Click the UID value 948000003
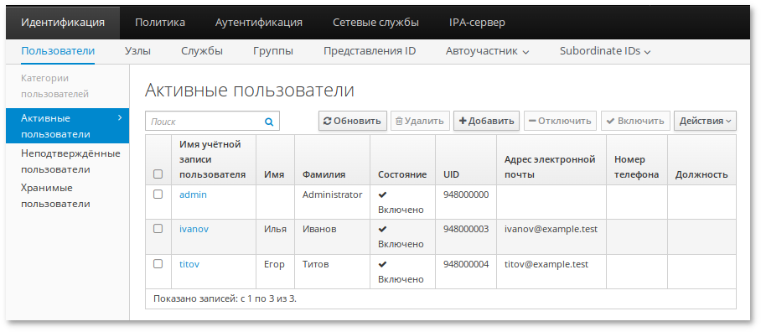The height and width of the screenshot is (332, 761). [466, 229]
